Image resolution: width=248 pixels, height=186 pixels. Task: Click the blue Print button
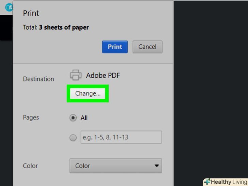click(x=115, y=47)
